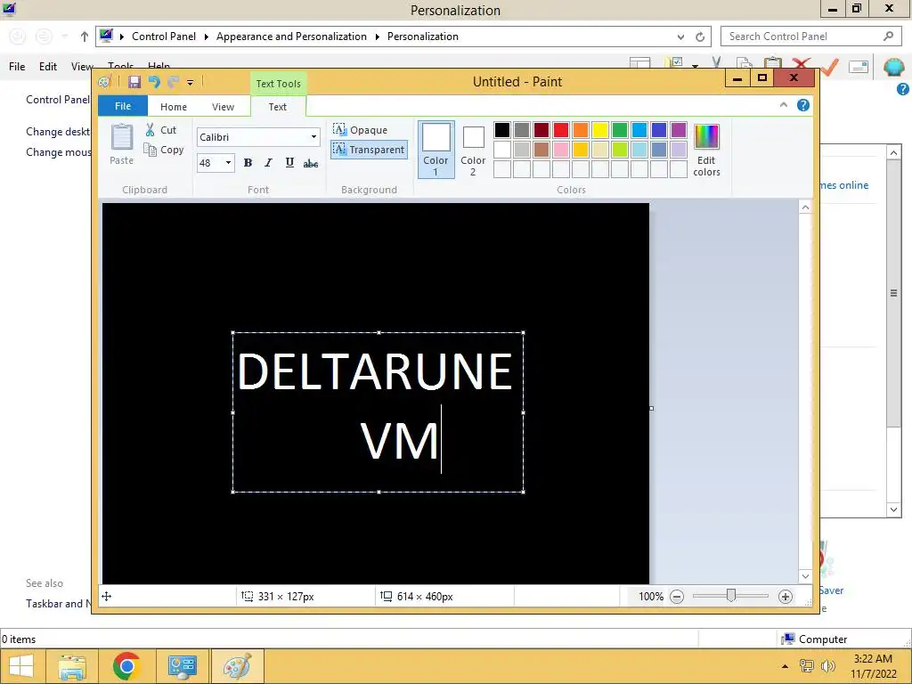Click the selection size icon in Paint's status bar
The height and width of the screenshot is (684, 912).
248,596
